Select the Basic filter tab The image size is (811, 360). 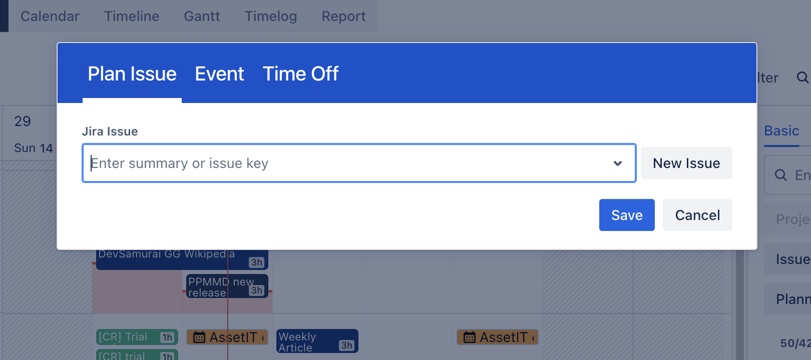781,131
